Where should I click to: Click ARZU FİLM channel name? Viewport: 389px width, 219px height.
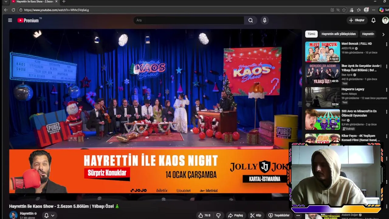coord(348,48)
